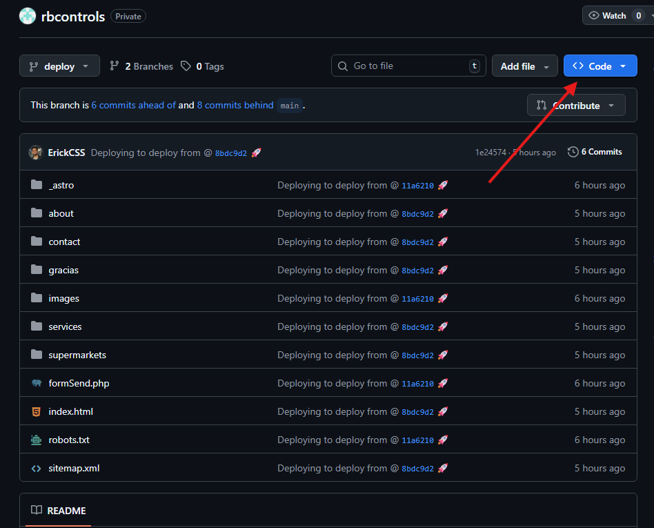Click the PHP file icon for formSend.php
Screen dimensions: 654x528
click(x=37, y=383)
